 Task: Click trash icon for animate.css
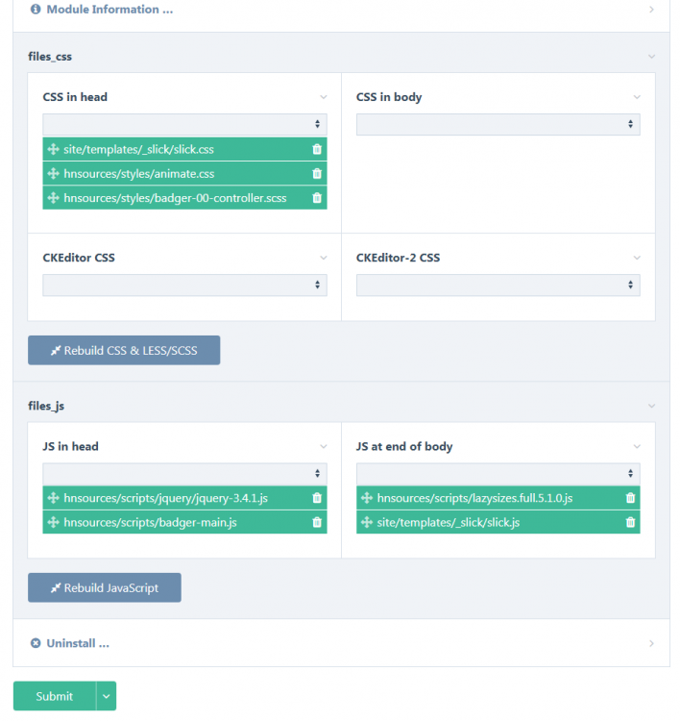(x=317, y=174)
